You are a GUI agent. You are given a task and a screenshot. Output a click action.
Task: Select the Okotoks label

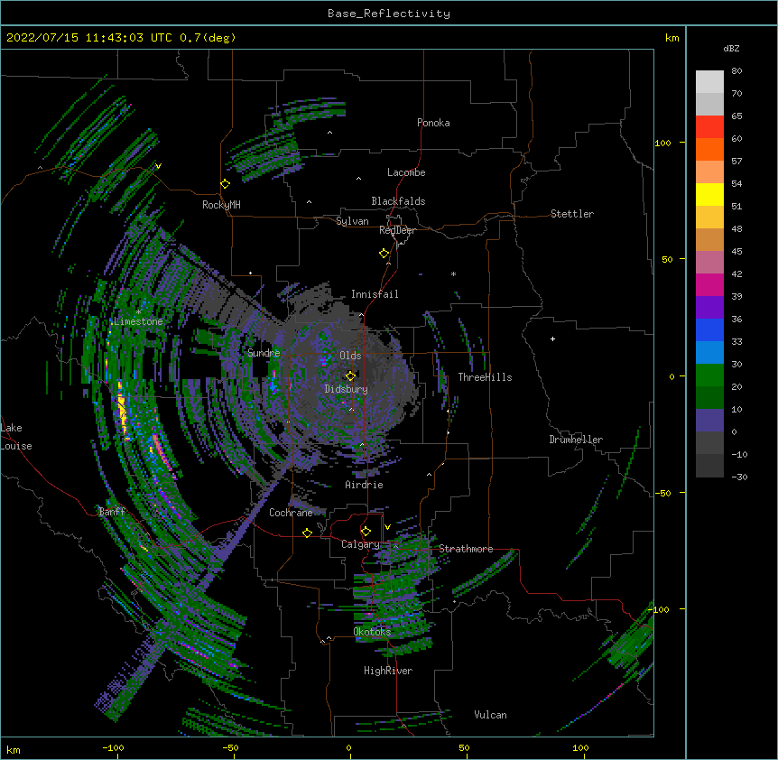[x=372, y=632]
